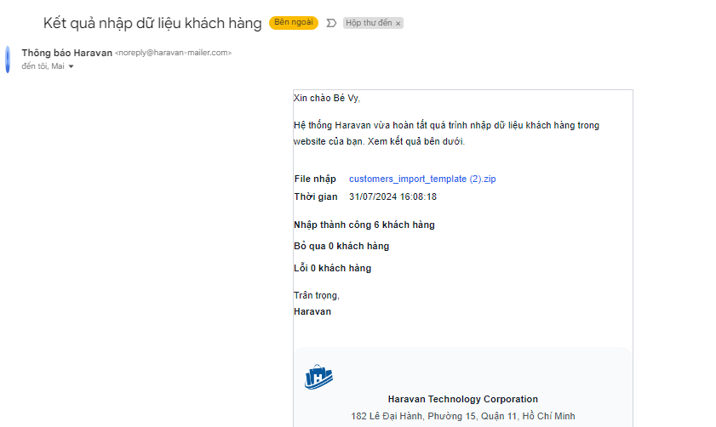Click 'Bỏ qua 0 khách hàng' line

click(341, 247)
